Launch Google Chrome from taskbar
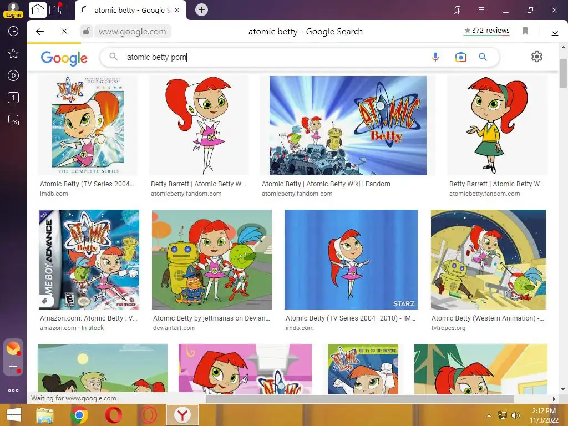 click(x=79, y=415)
